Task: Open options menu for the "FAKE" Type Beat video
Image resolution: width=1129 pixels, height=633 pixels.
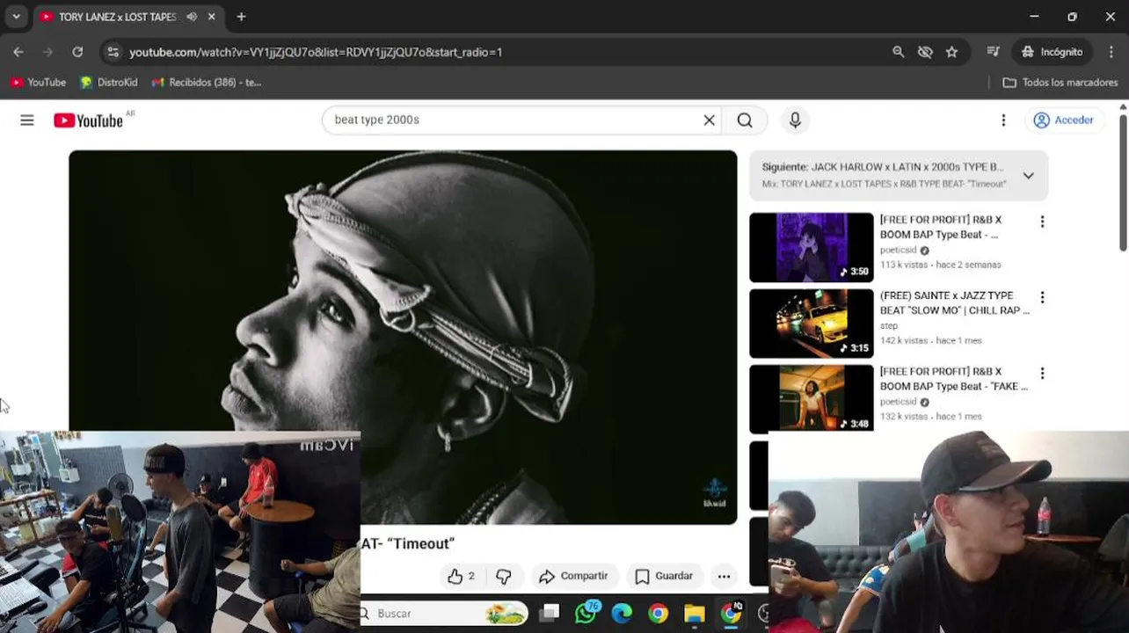Action: pyautogui.click(x=1042, y=374)
